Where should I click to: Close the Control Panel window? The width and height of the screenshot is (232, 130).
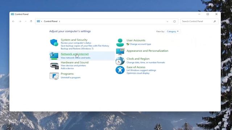(216, 14)
